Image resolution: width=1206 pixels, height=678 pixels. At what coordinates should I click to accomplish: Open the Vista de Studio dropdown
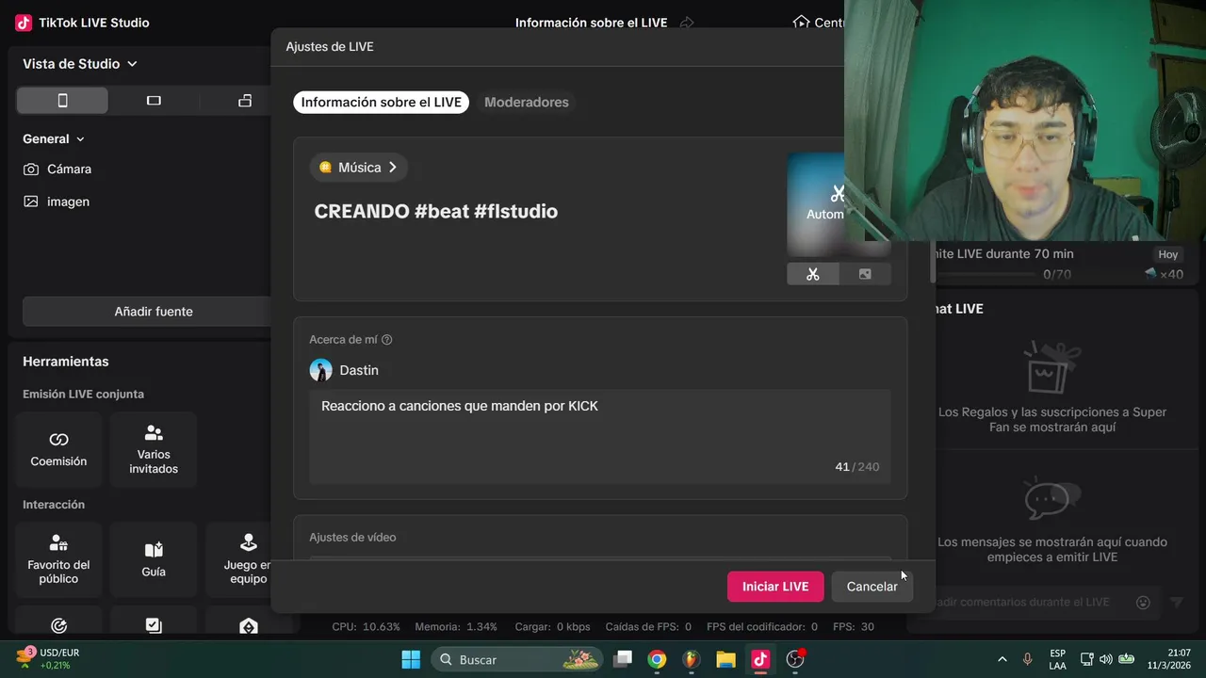(80, 64)
